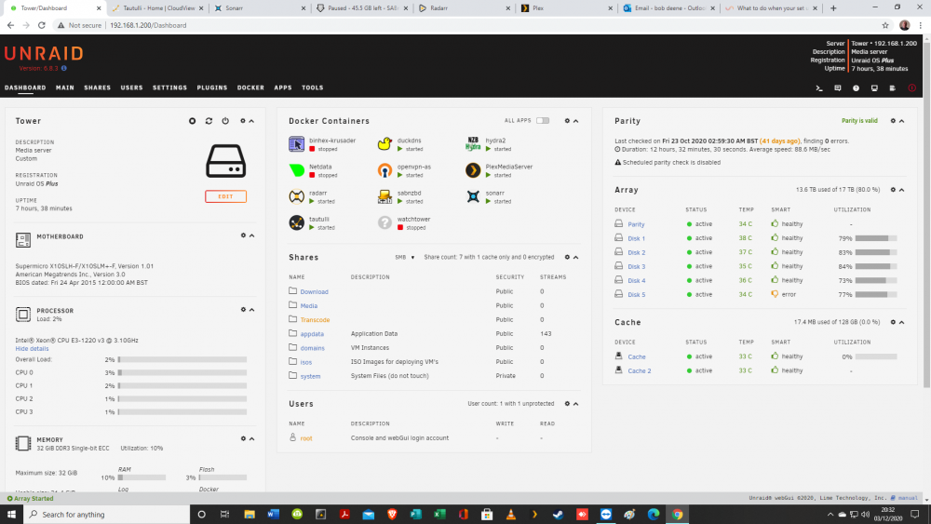Go to the SHARES menu
Screen dimensions: 931x524
pos(98,87)
